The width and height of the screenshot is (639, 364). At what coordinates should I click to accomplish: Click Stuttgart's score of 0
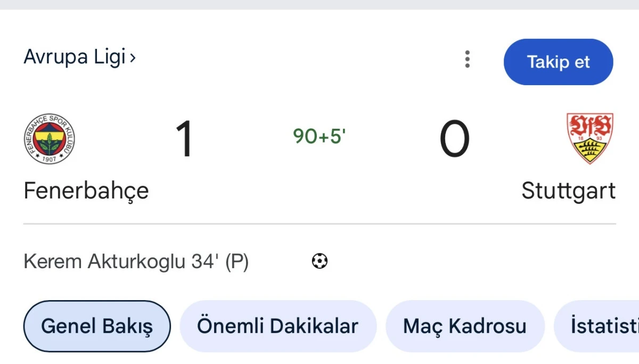(x=454, y=139)
